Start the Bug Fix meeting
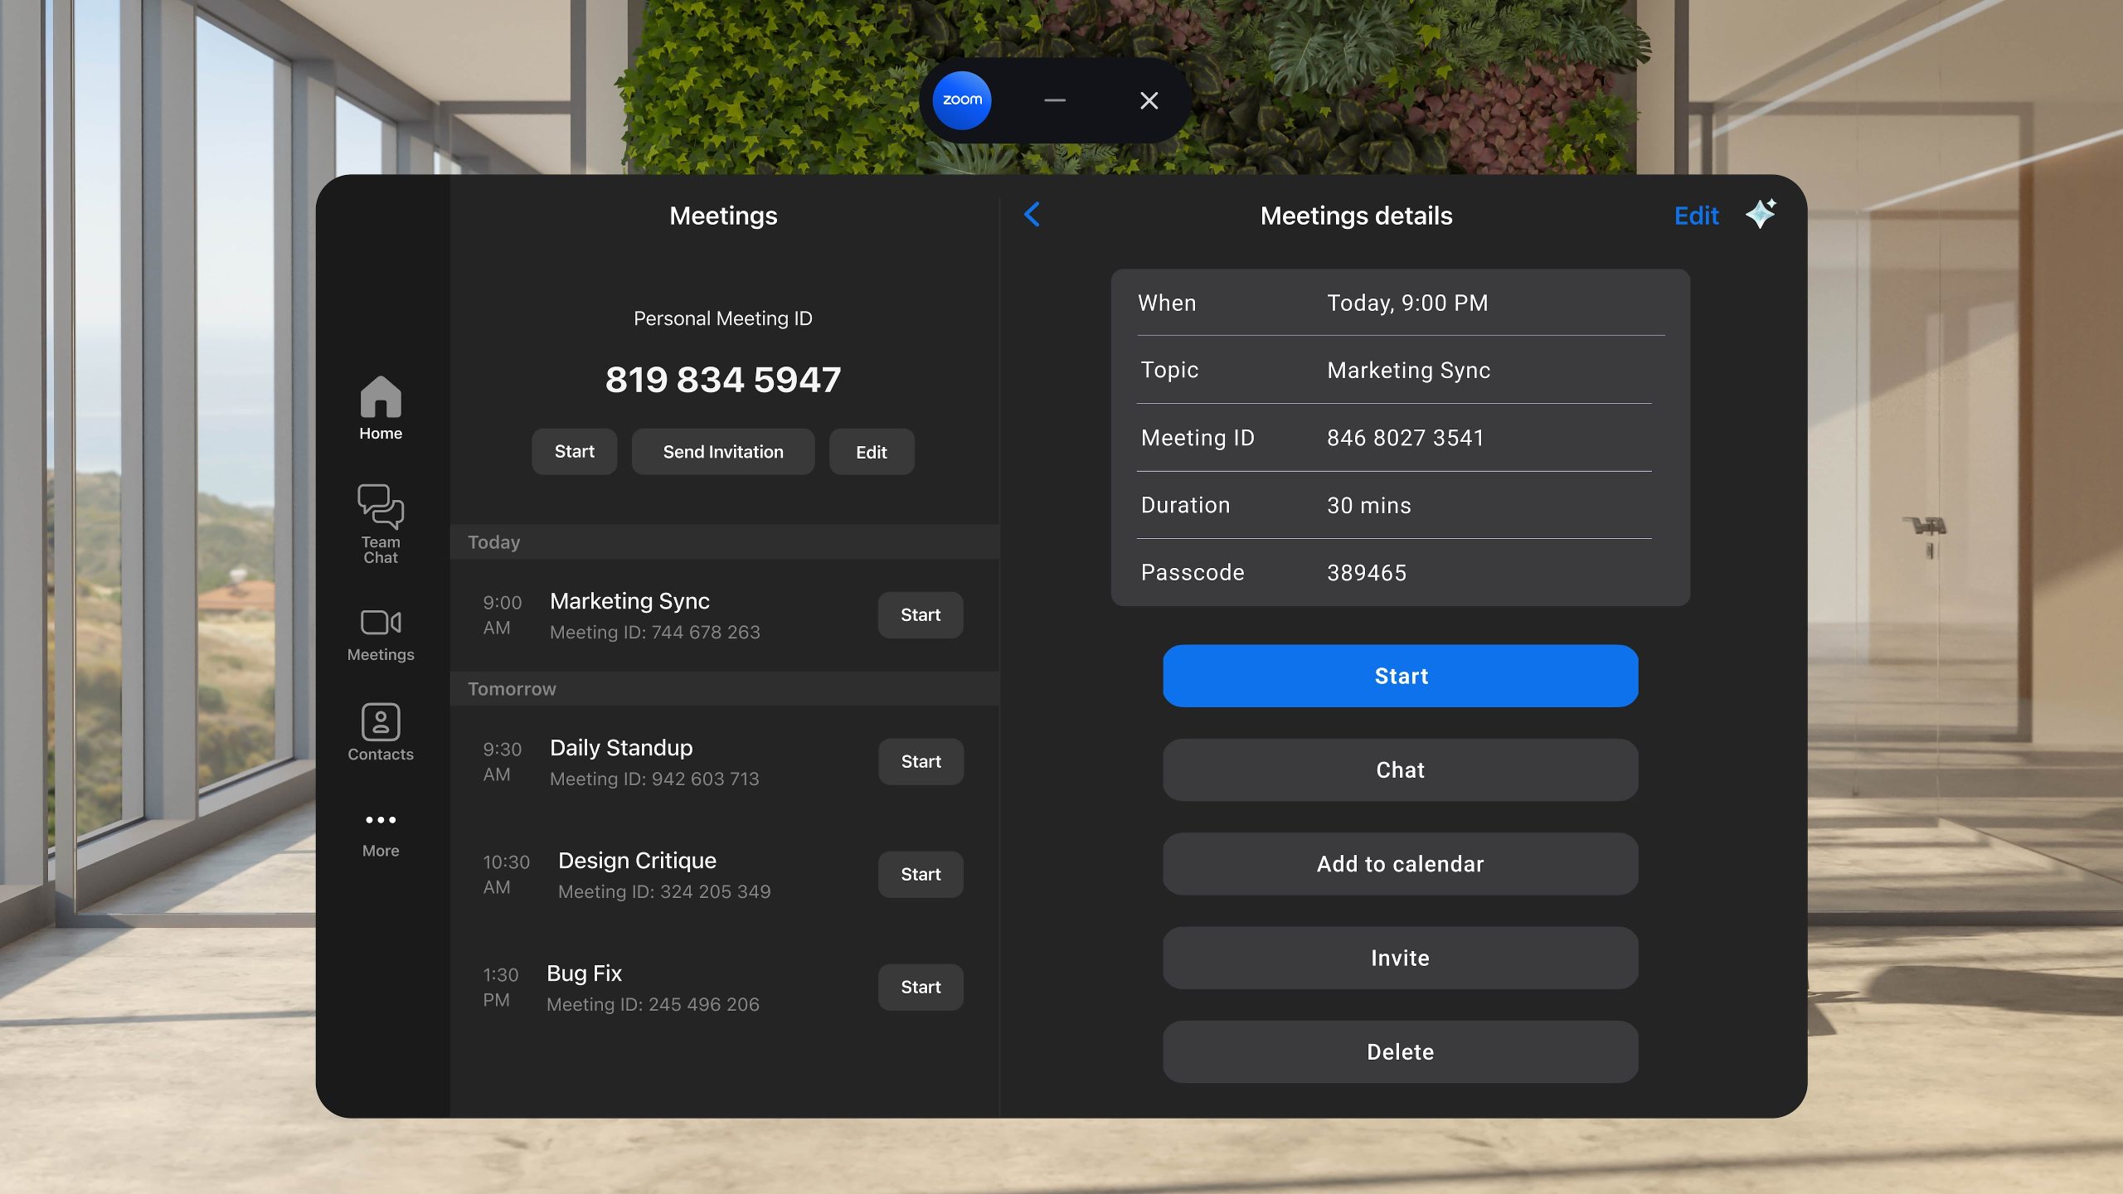Screen dimensions: 2123x1194 click(921, 987)
